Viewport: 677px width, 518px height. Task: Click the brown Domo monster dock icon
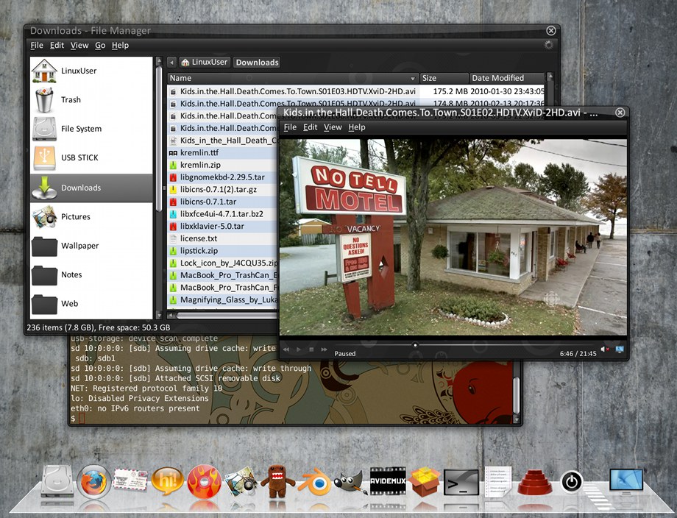coord(277,481)
